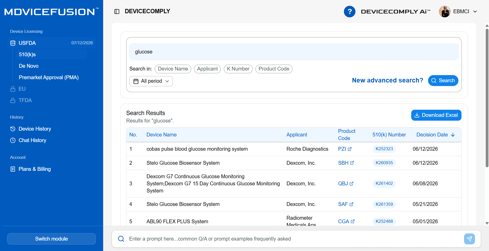Viewport: 489px width, 251px height.
Task: Open SBH product code external link icon
Action: (x=352, y=163)
